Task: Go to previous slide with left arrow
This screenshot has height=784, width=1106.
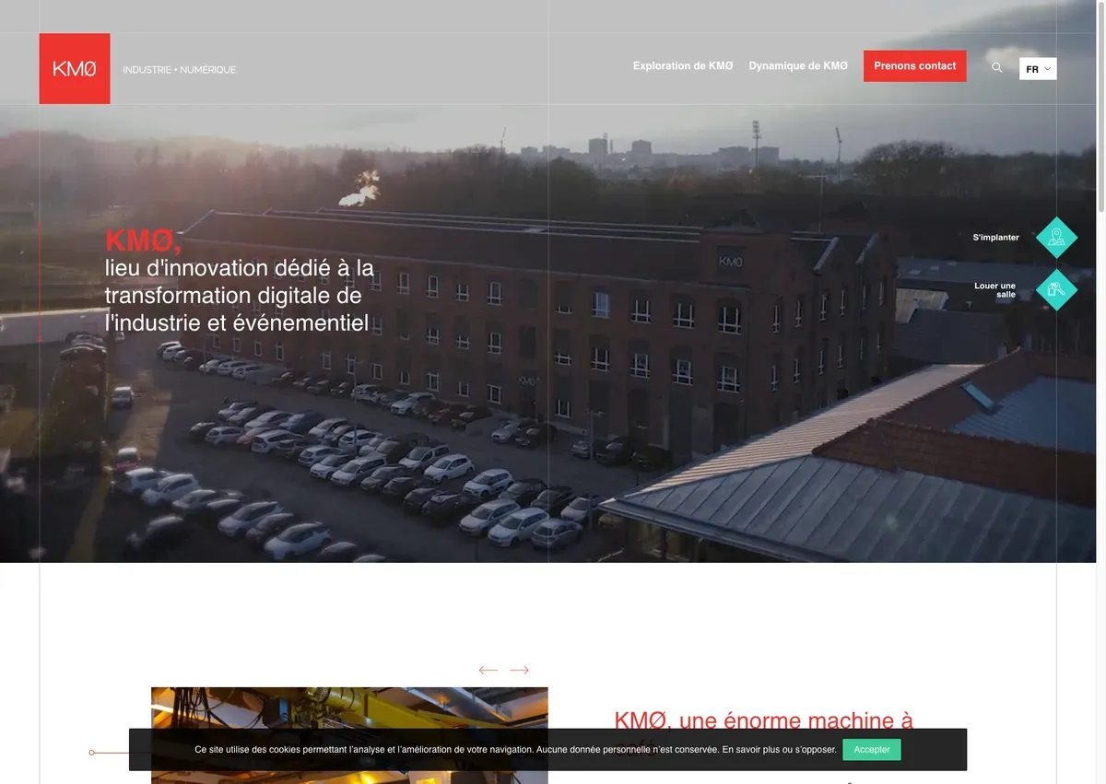Action: tap(488, 671)
